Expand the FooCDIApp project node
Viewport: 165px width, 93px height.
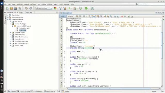coord(8,15)
